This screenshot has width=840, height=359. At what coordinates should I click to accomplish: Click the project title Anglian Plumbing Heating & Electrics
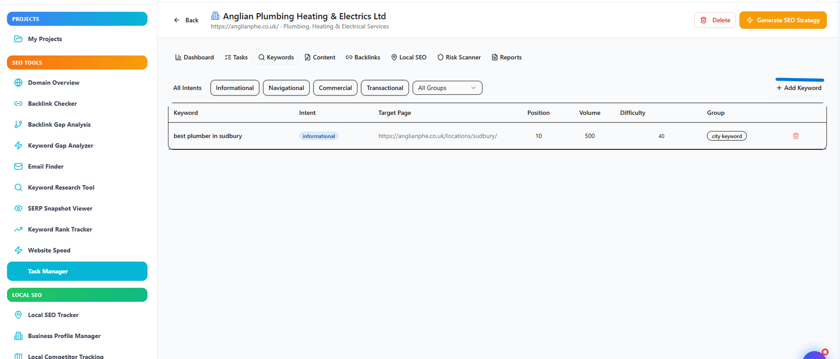[304, 16]
